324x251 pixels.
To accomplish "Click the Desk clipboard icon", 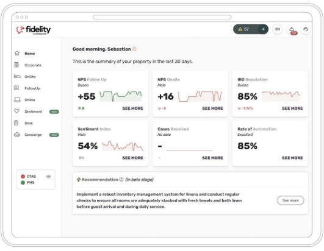I will pyautogui.click(x=16, y=123).
